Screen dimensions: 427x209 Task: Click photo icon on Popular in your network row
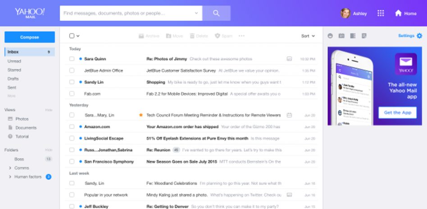289,195
